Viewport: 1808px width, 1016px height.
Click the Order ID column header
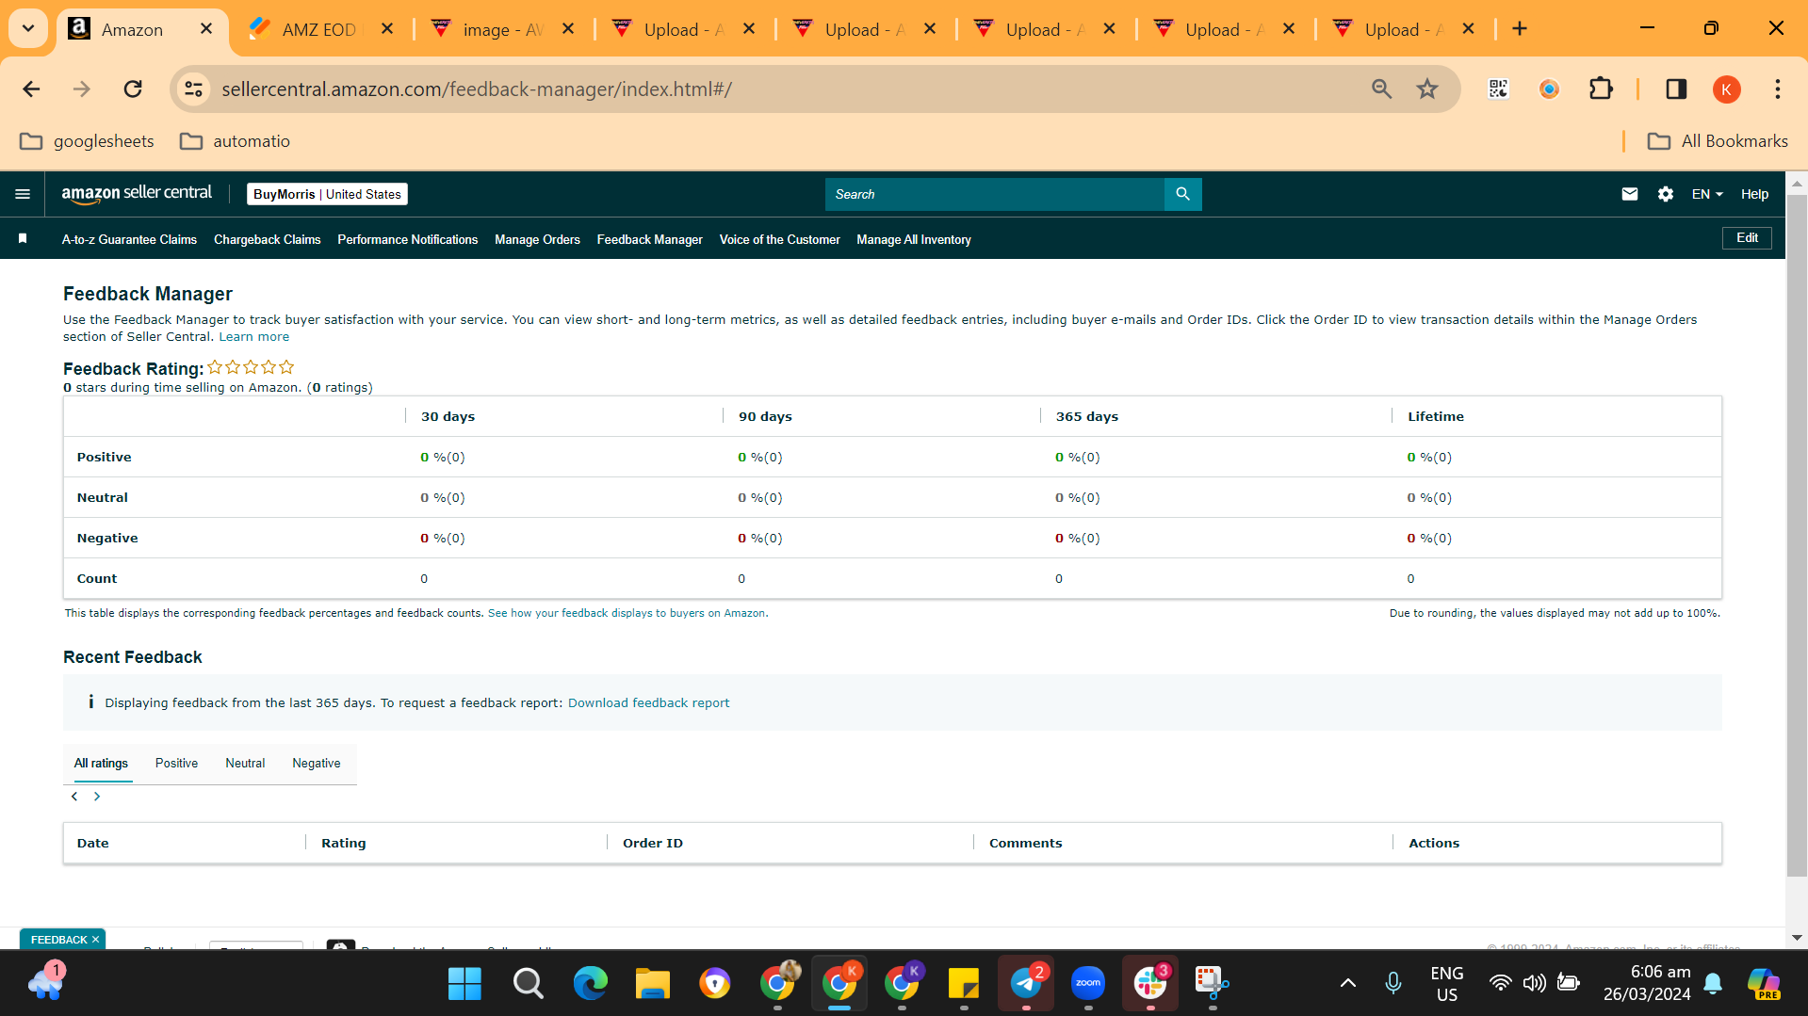[653, 844]
